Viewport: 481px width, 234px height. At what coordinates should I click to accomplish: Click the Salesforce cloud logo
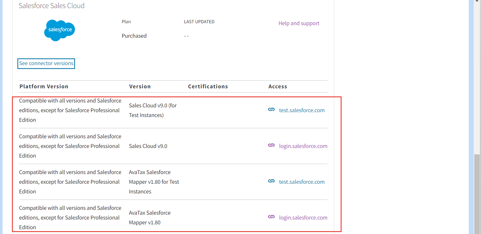[x=60, y=30]
